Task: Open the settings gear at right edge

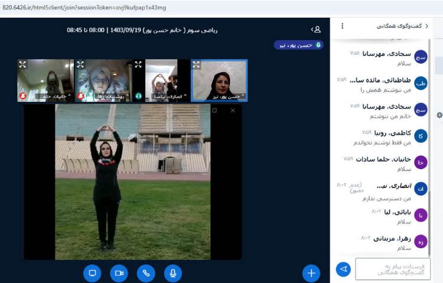Action: 439,115
